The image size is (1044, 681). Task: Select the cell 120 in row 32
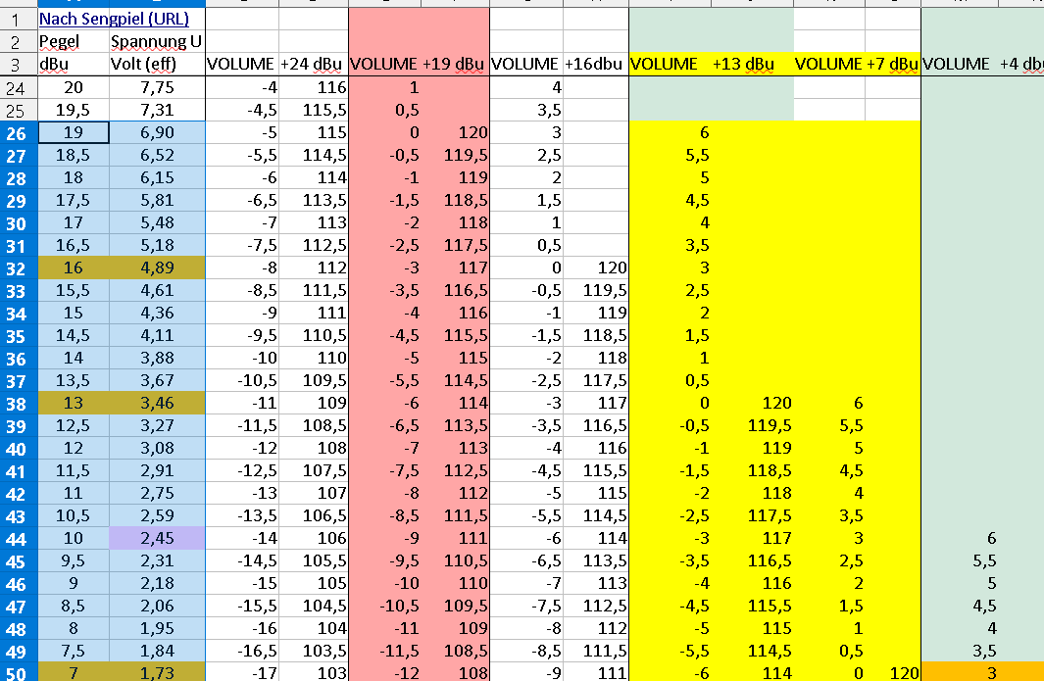click(x=595, y=268)
